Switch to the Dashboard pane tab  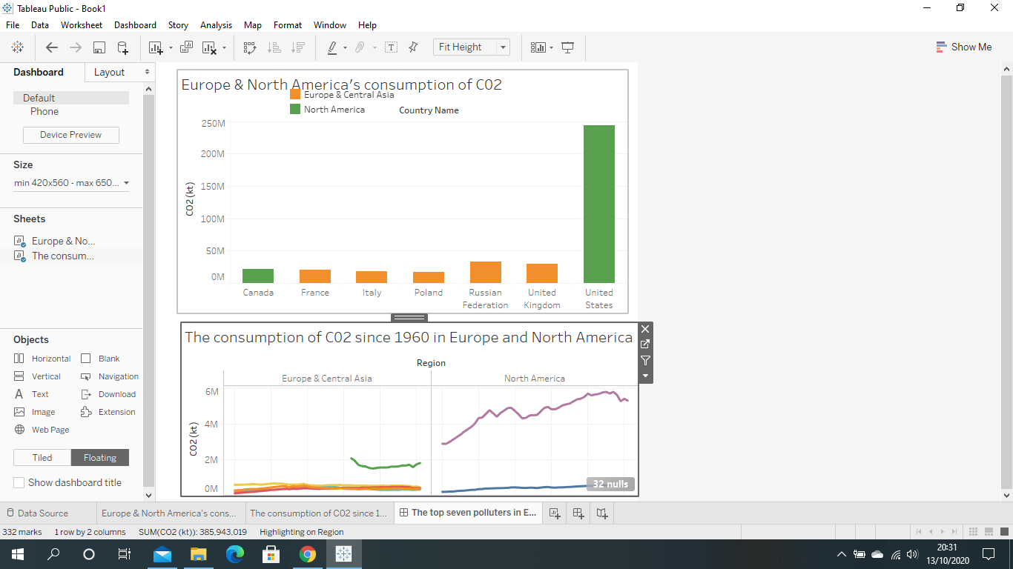[x=39, y=72]
